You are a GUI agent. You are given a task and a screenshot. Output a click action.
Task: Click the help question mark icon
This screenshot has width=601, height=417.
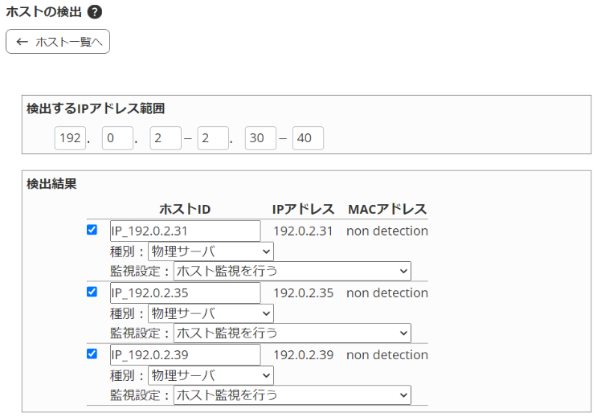[x=94, y=13]
